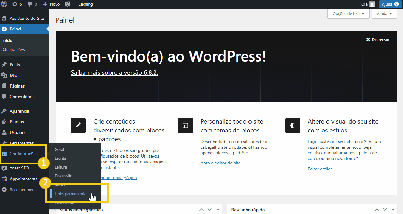Select Geral in Configurações flyout

tap(59, 150)
